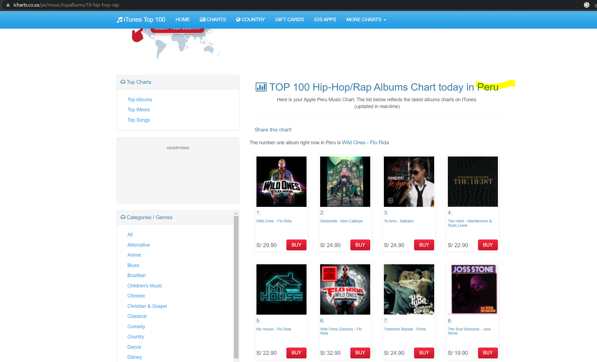Click the genres list scroll-up arrow
The image size is (597, 362).
coord(236,214)
